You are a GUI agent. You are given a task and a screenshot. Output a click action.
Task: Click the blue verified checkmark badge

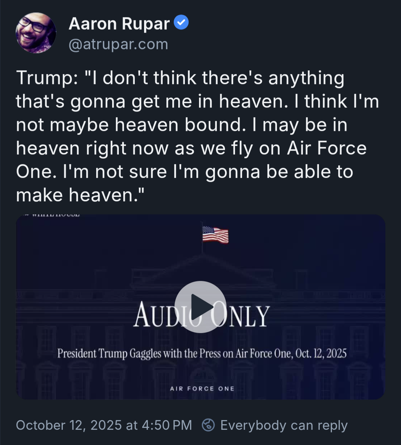click(182, 23)
